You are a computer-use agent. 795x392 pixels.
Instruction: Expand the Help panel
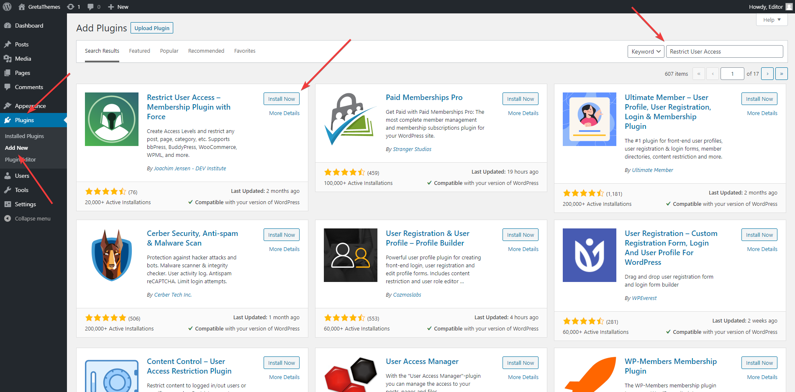pyautogui.click(x=772, y=20)
